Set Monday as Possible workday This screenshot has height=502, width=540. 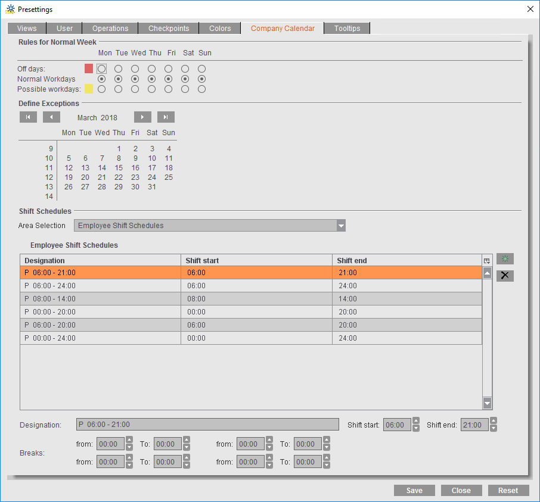(x=101, y=89)
